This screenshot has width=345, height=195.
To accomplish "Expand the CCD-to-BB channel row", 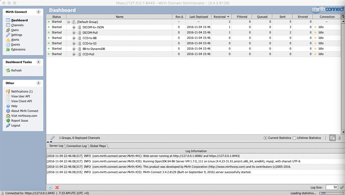I will [x=74, y=38].
